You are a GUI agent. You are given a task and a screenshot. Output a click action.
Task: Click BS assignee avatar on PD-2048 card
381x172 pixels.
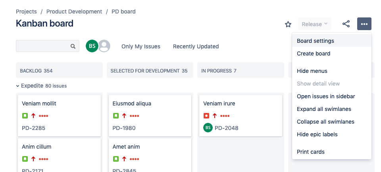[208, 128]
